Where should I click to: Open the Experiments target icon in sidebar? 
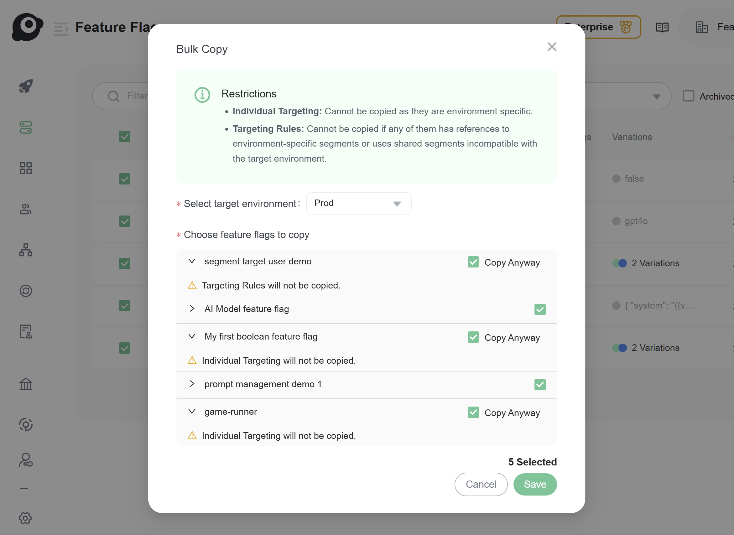tap(26, 291)
